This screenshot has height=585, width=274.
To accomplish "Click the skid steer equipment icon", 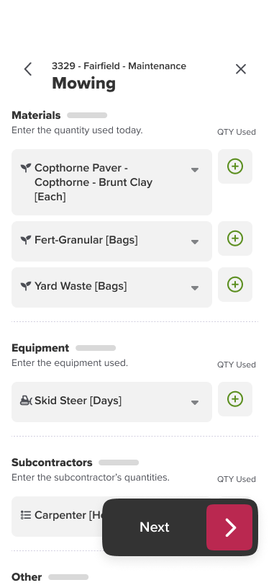I will pos(26,401).
